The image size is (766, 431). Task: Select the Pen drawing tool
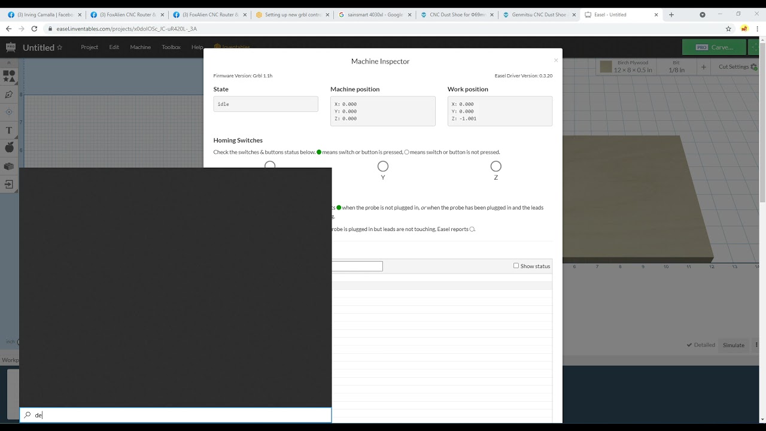pyautogui.click(x=9, y=95)
